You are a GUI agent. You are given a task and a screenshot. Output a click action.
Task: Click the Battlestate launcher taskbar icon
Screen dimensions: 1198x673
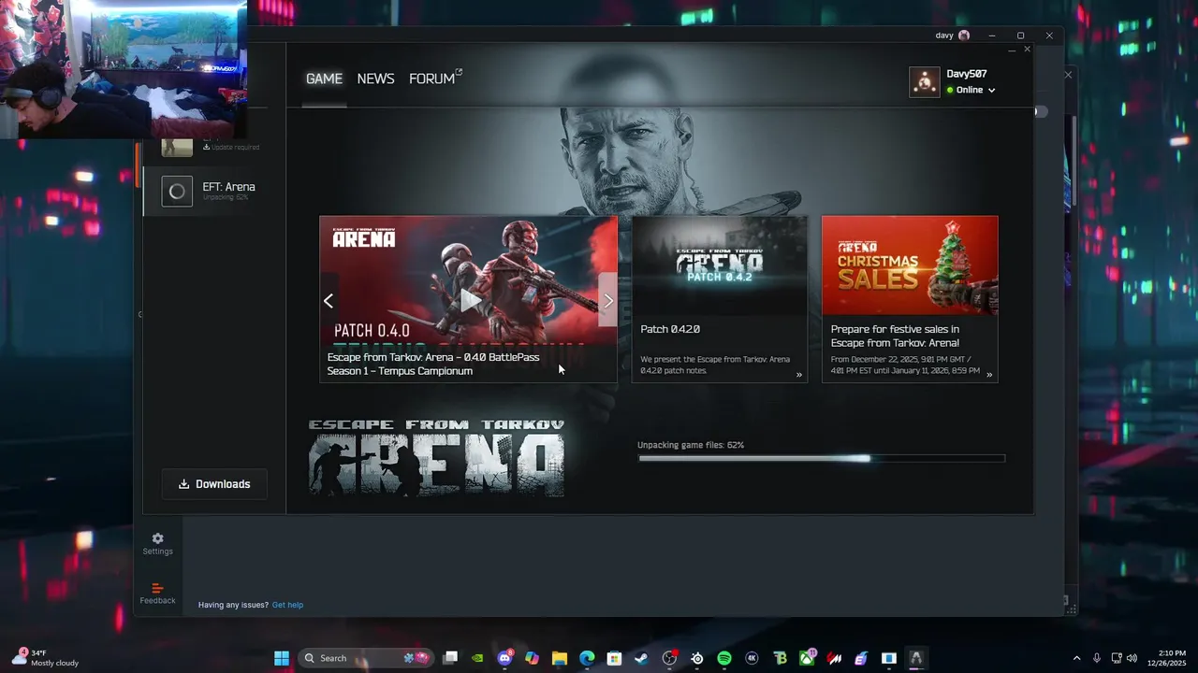click(x=916, y=658)
